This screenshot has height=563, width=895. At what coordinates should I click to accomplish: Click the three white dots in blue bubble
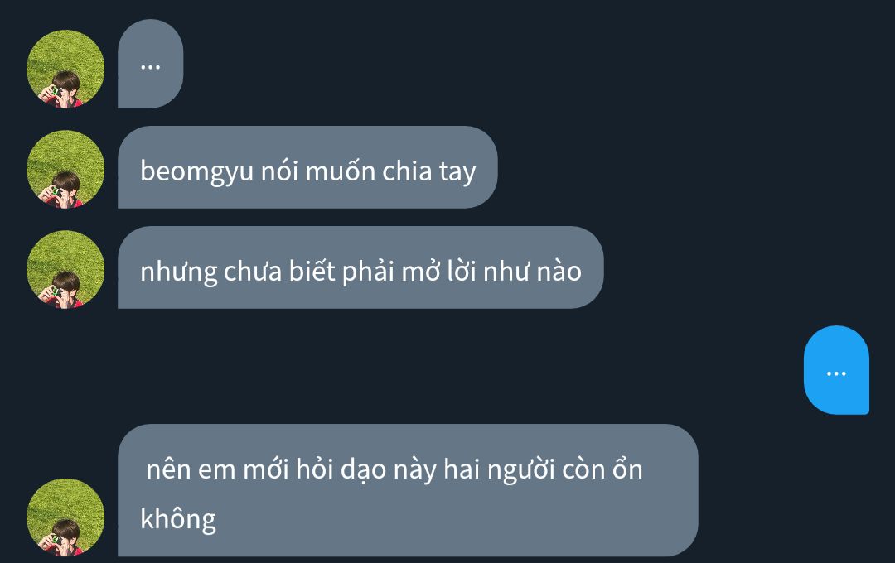click(x=836, y=374)
